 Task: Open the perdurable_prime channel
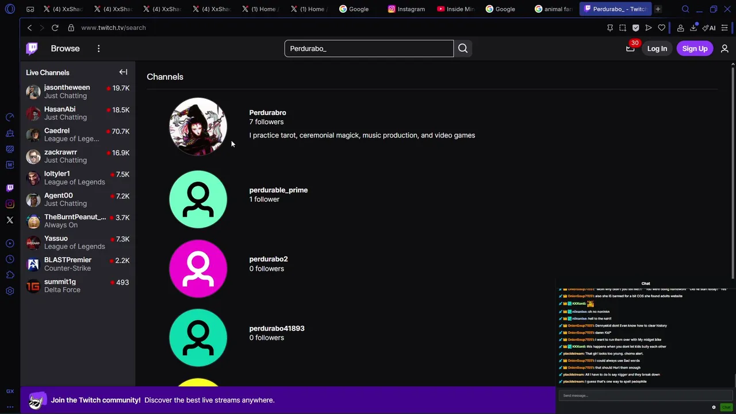click(278, 190)
